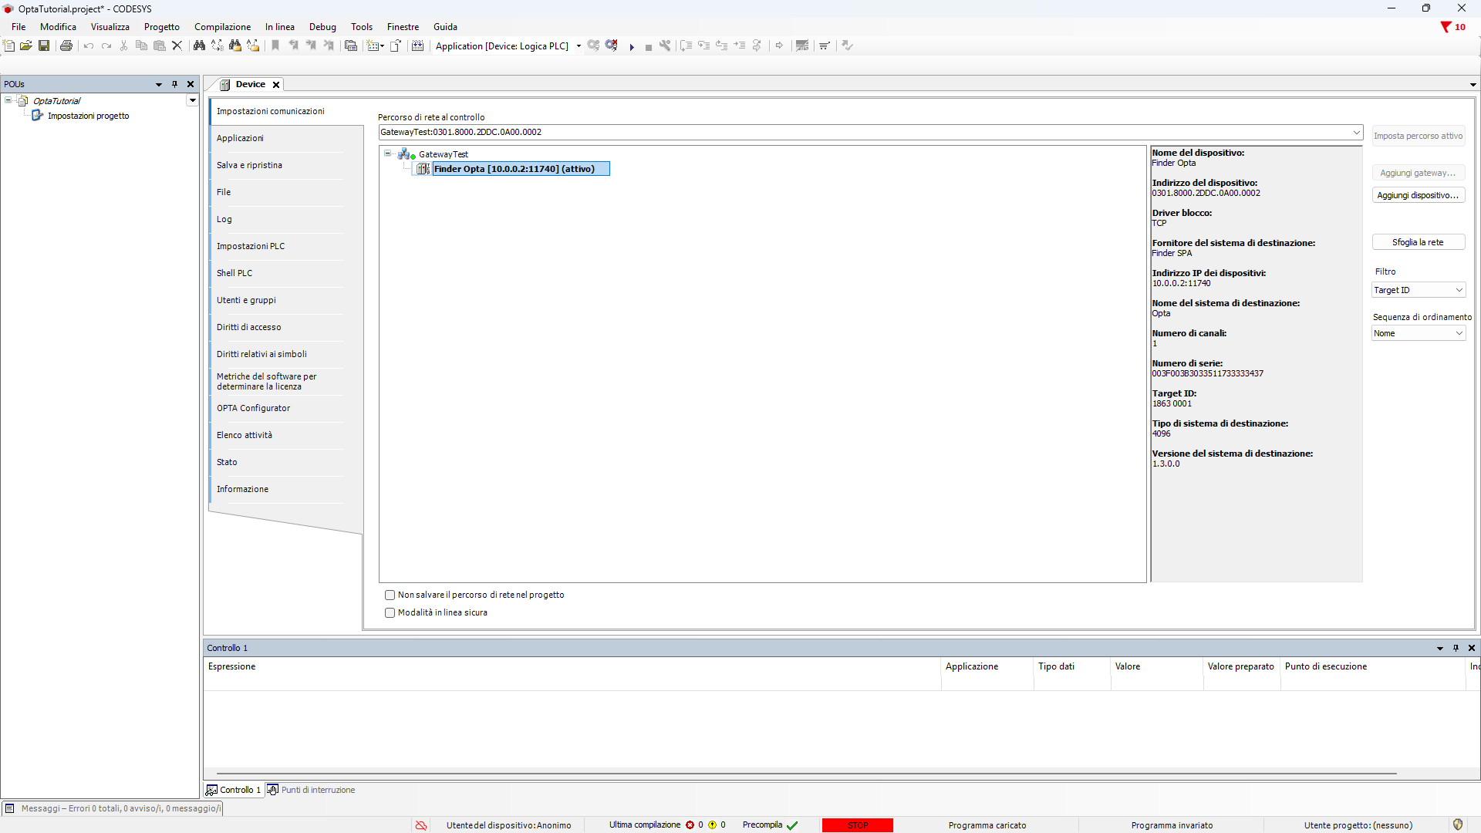Click the Aggiungi dispositivo button
The height and width of the screenshot is (833, 1481).
[1418, 195]
